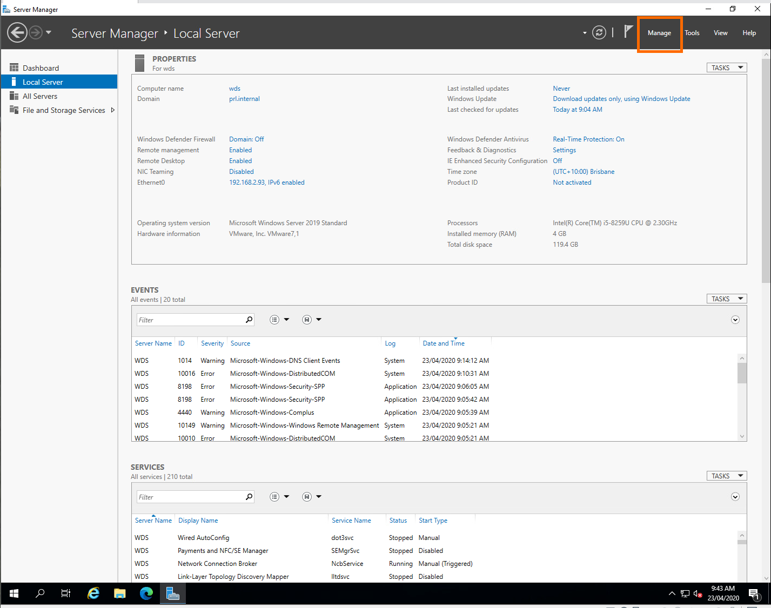
Task: Open the View menu
Action: click(720, 33)
